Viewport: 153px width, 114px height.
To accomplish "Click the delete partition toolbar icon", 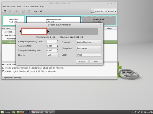I will [10, 11].
